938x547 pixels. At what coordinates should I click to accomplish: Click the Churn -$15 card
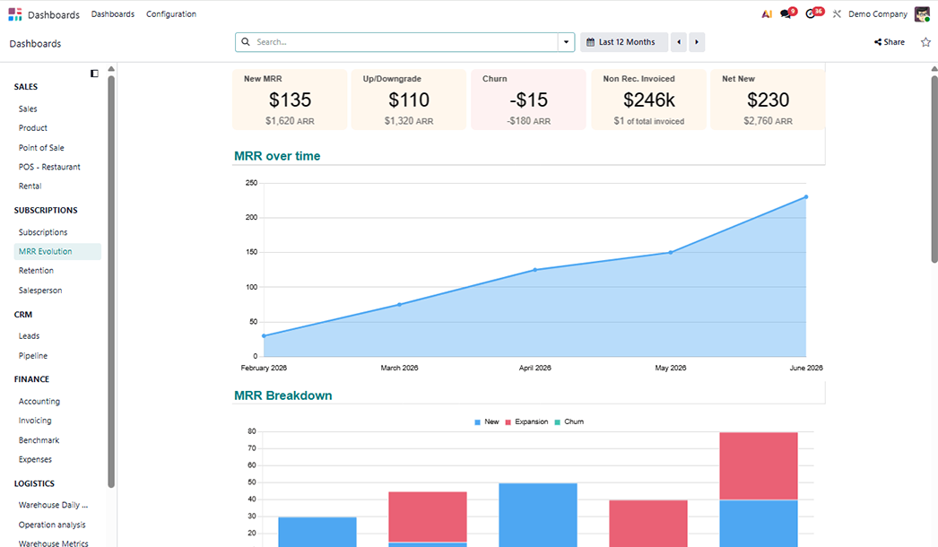coord(528,100)
